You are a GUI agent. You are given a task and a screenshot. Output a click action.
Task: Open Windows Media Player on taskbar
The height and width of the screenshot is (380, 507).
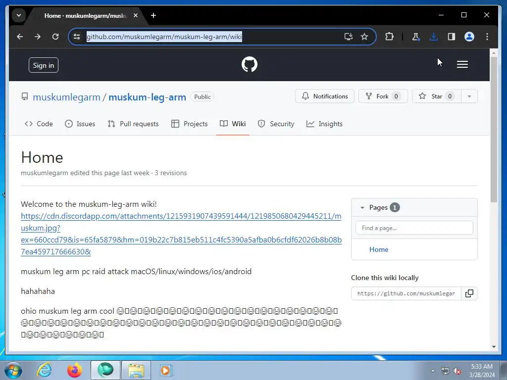point(166,370)
